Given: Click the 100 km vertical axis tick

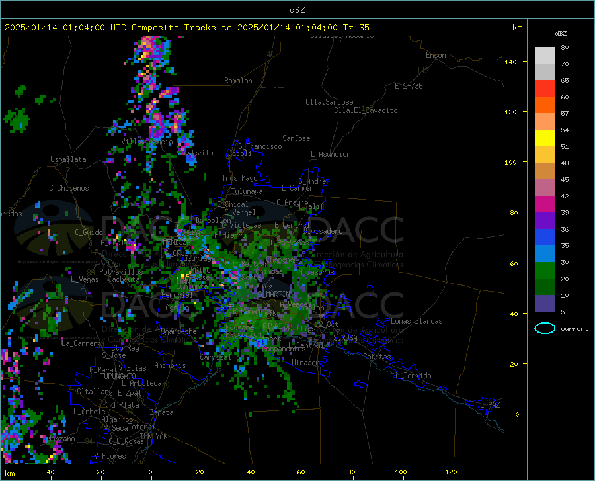Looking at the screenshot, I should coord(511,163).
